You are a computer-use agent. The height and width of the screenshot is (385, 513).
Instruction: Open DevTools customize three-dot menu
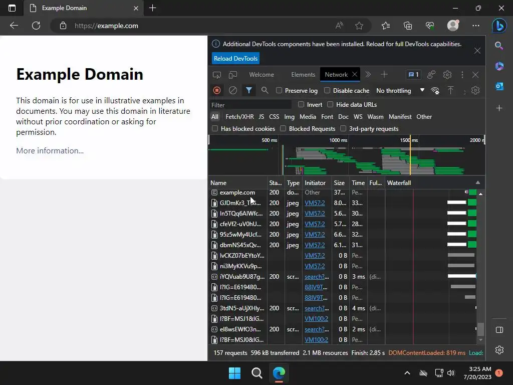click(462, 75)
